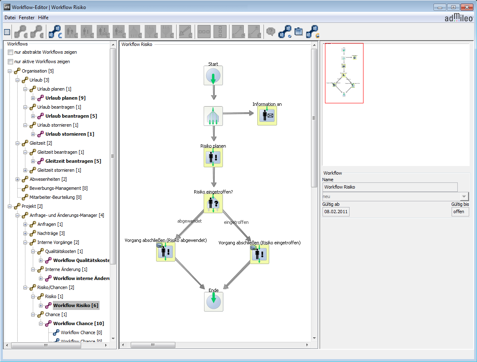Expand the Abwesenheiten [2] node
This screenshot has width=477, height=362.
18,179
